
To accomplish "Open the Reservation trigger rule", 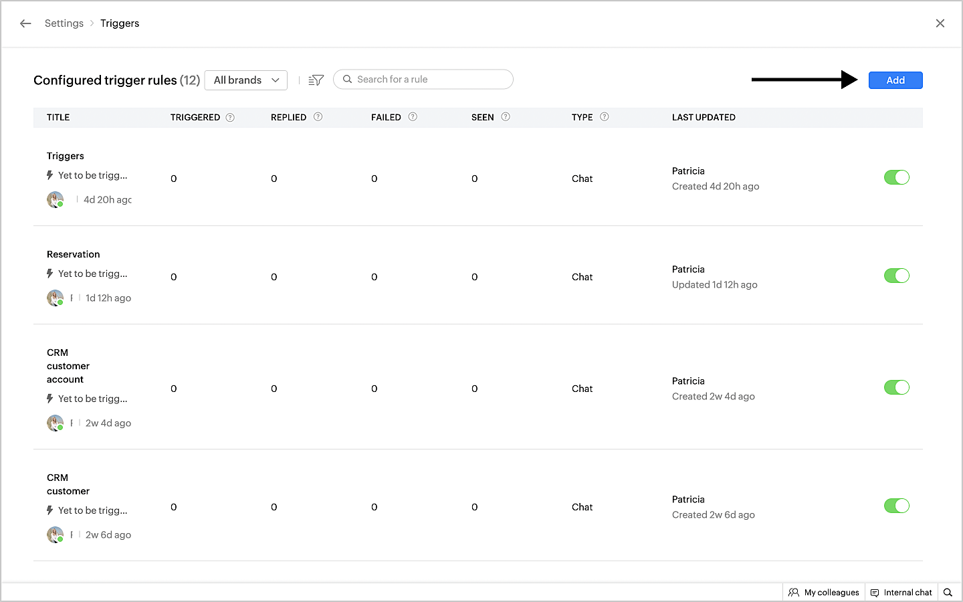I will [x=74, y=254].
